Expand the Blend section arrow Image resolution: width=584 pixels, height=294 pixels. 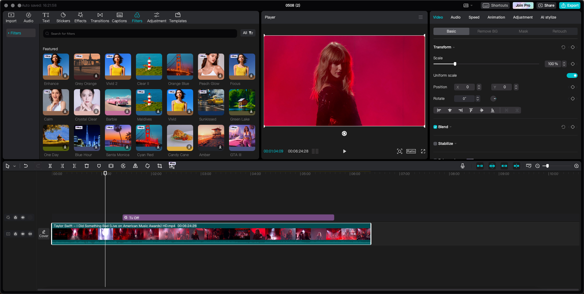[451, 127]
